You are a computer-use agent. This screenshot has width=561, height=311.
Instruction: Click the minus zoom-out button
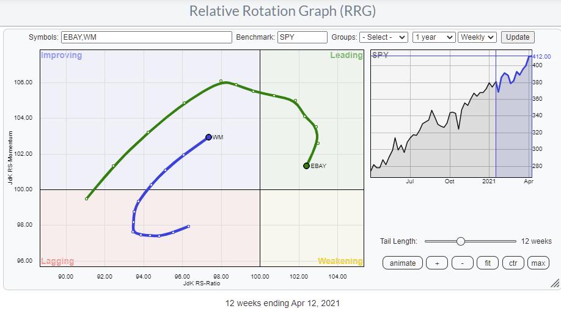coord(462,263)
